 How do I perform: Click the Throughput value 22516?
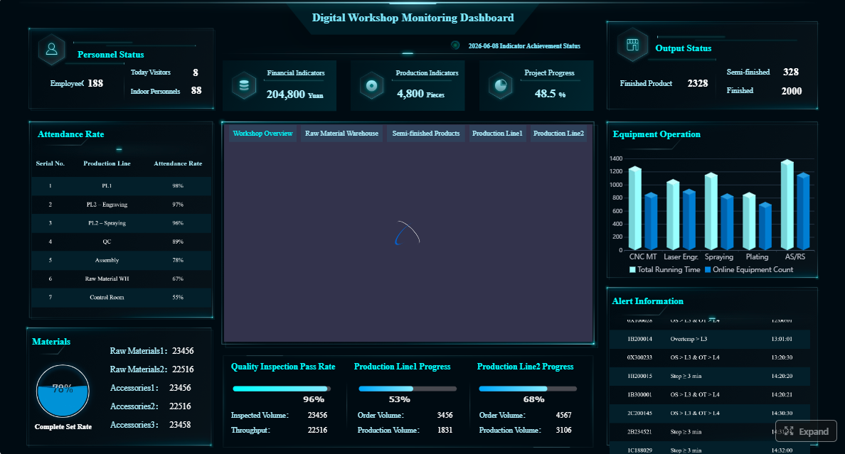[317, 431]
